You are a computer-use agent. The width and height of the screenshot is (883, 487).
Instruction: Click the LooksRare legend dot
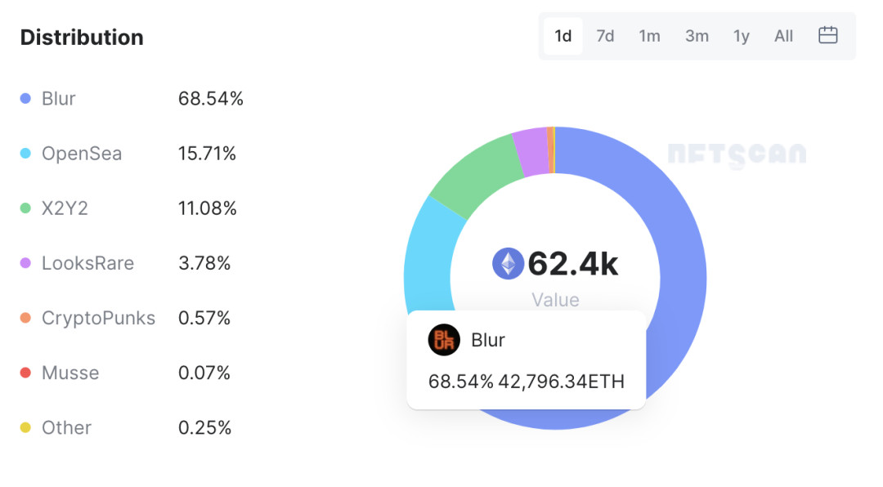25,263
